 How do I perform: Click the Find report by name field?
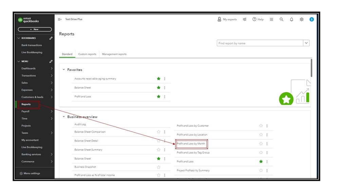260,43
